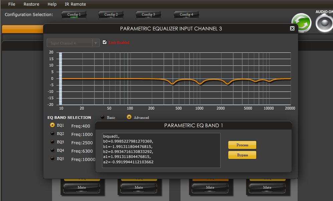The width and height of the screenshot is (333, 201).
Task: Select the Basic EQ mode
Action: (x=102, y=117)
